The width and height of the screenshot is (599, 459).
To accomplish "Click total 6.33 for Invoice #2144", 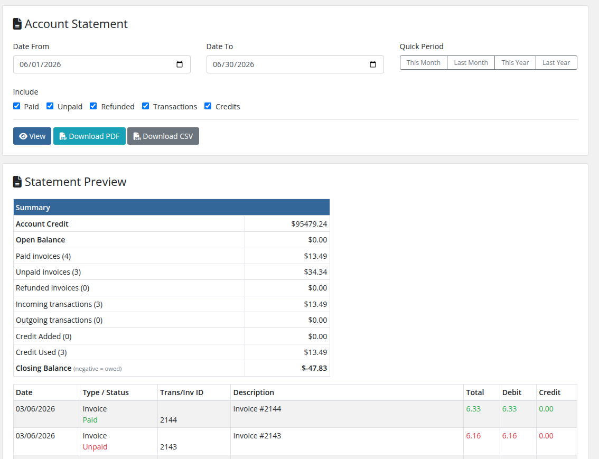I will [473, 409].
